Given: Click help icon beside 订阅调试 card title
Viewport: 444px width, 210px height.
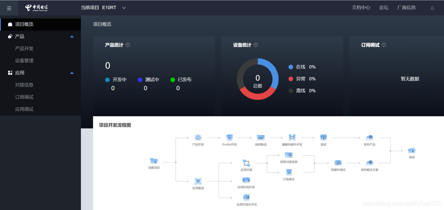Looking at the screenshot, I should pyautogui.click(x=384, y=45).
